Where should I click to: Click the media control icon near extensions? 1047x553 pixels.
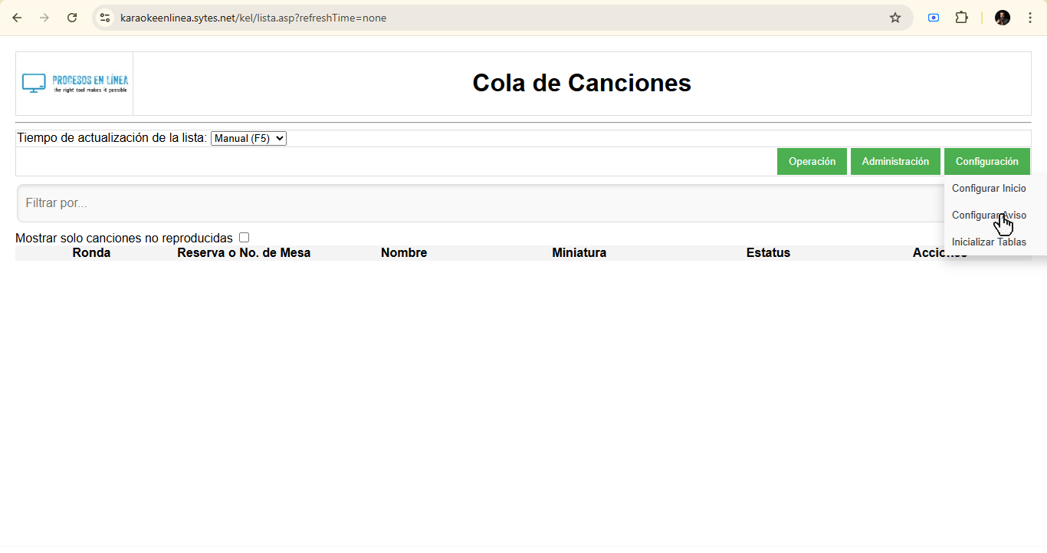(933, 17)
